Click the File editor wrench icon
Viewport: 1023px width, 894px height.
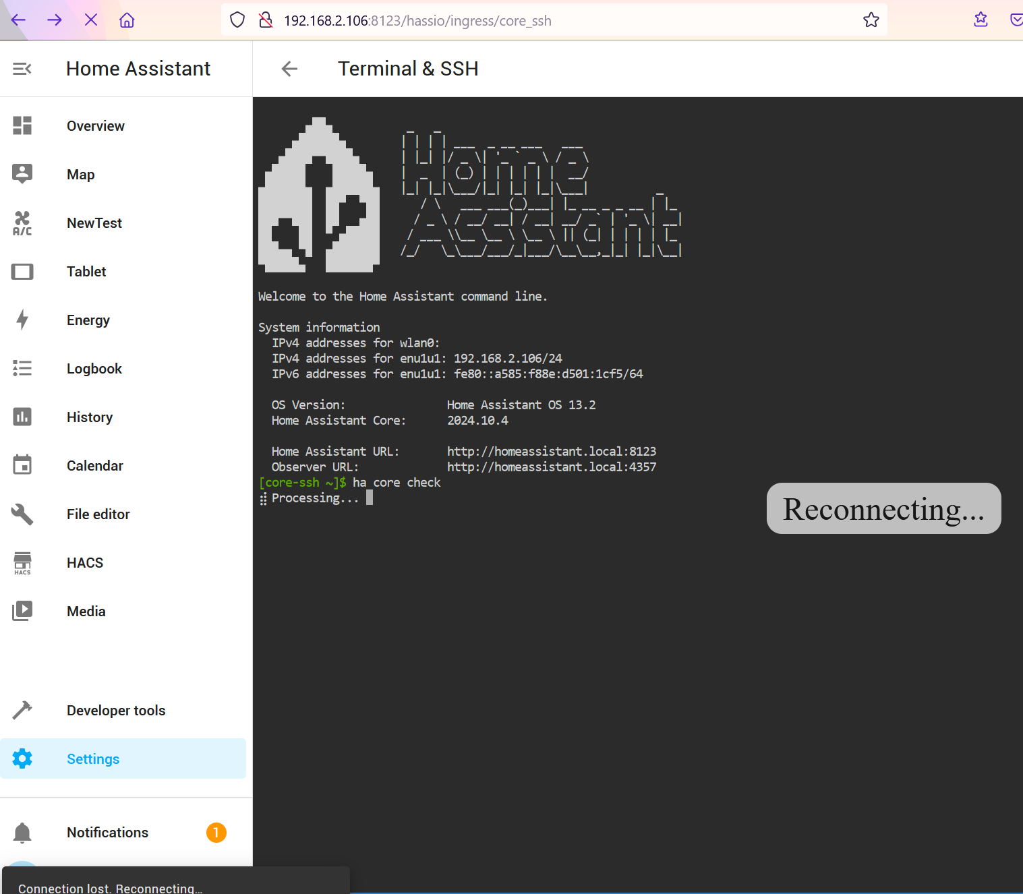(x=22, y=514)
